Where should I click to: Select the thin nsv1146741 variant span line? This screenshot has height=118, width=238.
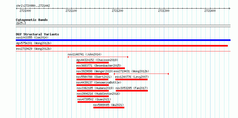[x=98, y=57]
